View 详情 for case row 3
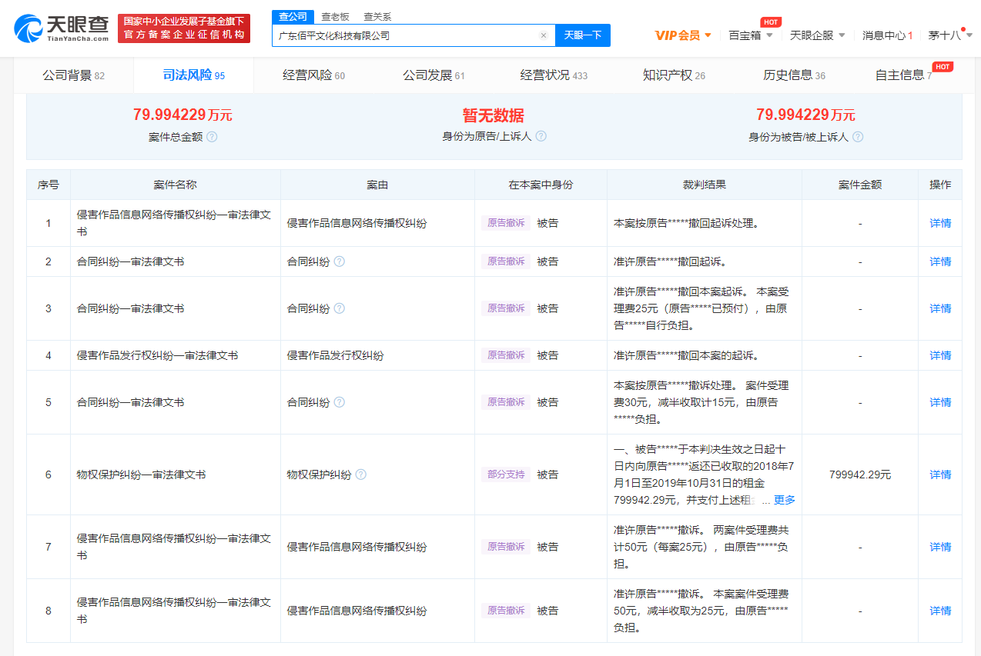This screenshot has height=656, width=981. [x=940, y=308]
